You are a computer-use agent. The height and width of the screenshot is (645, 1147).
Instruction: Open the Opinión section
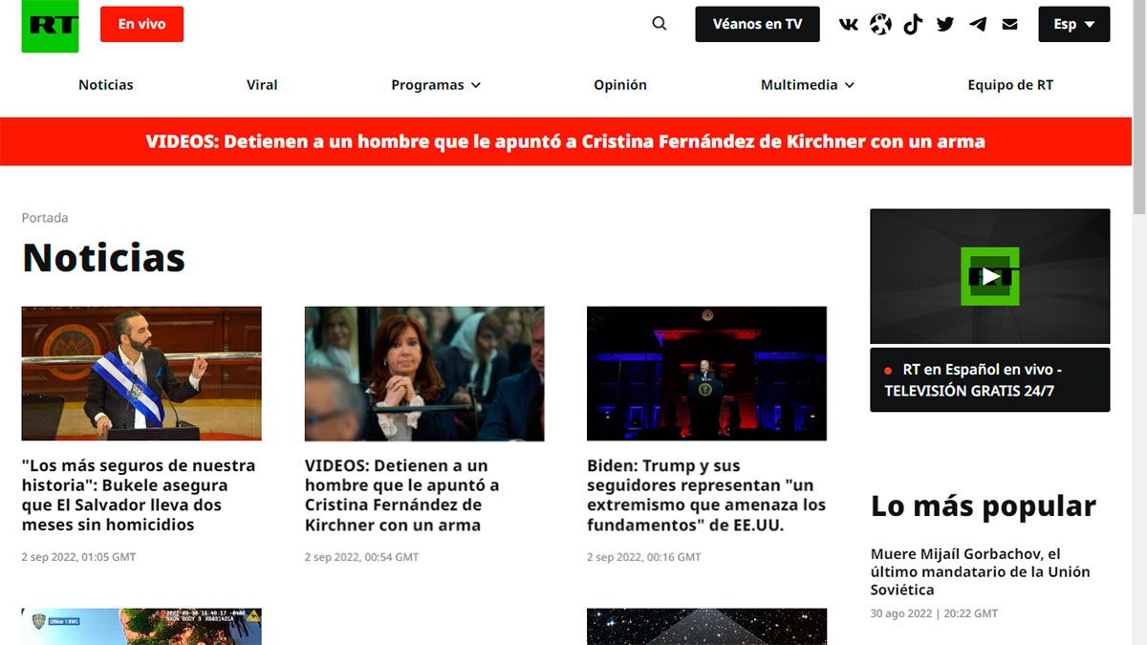[x=620, y=85]
